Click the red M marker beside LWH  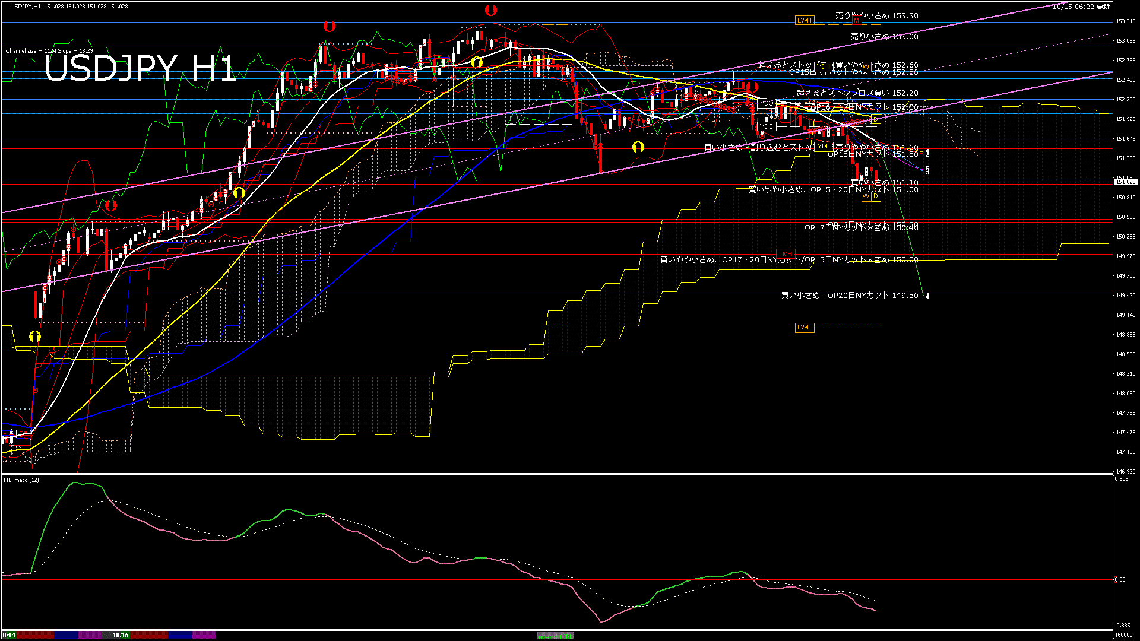[856, 20]
